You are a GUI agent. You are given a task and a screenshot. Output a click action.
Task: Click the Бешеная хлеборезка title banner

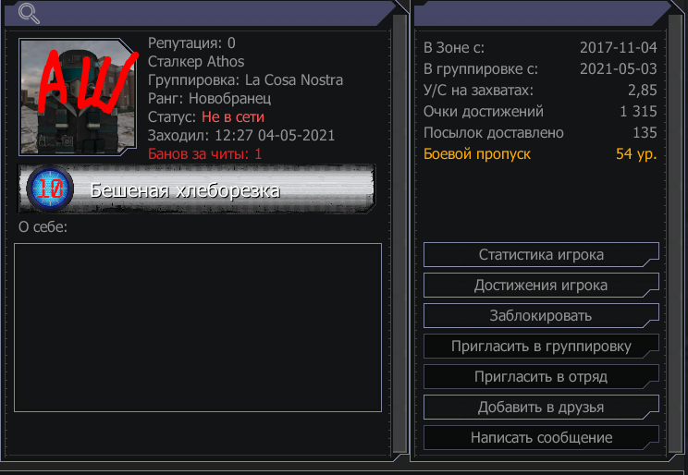tap(197, 189)
